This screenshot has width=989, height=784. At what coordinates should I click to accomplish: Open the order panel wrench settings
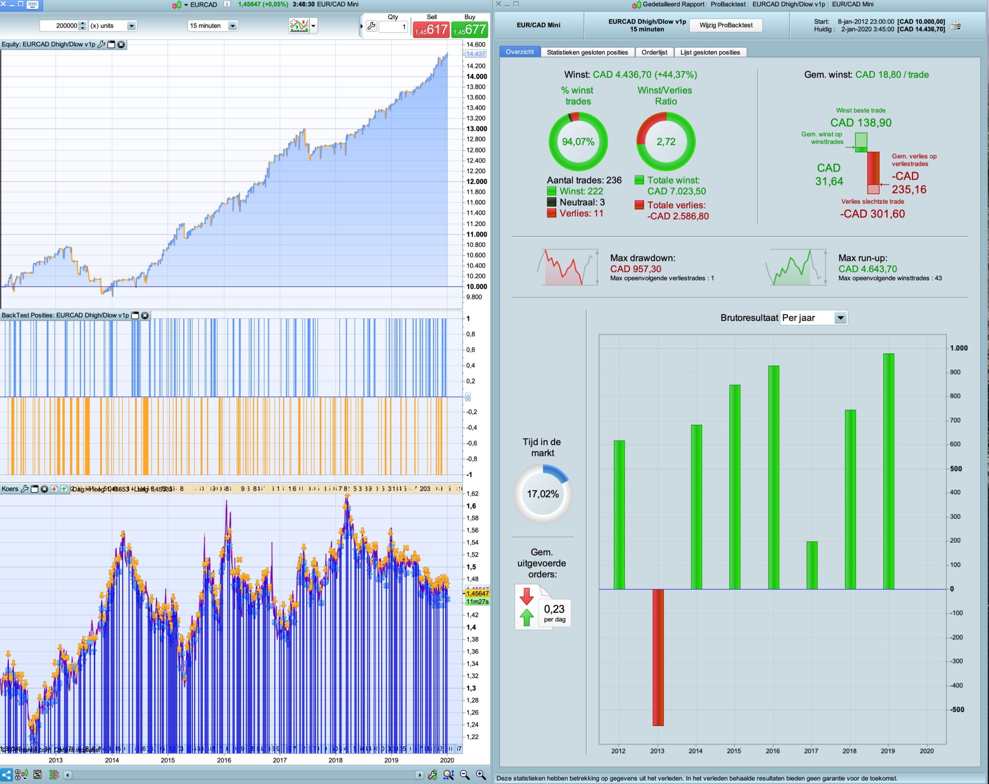371,26
